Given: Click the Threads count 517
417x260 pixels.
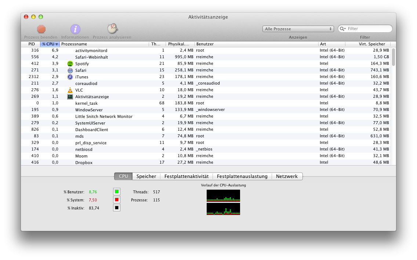Looking at the screenshot, I should click(156, 192).
